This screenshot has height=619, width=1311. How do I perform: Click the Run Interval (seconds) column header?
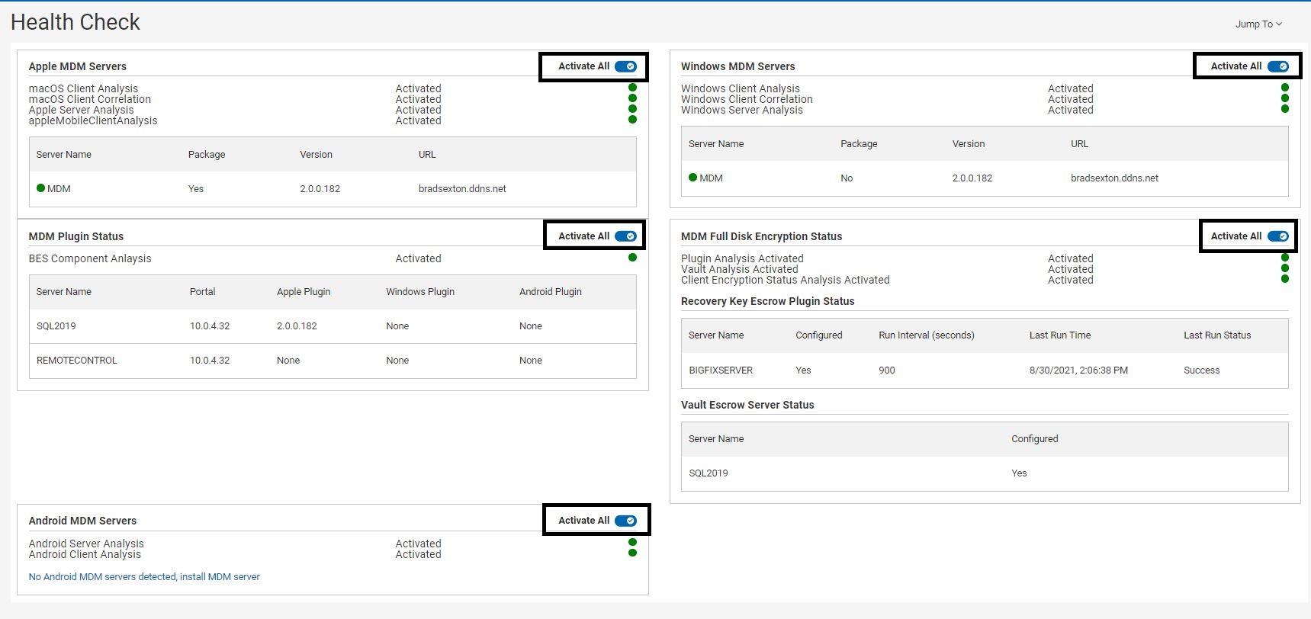[x=927, y=335]
